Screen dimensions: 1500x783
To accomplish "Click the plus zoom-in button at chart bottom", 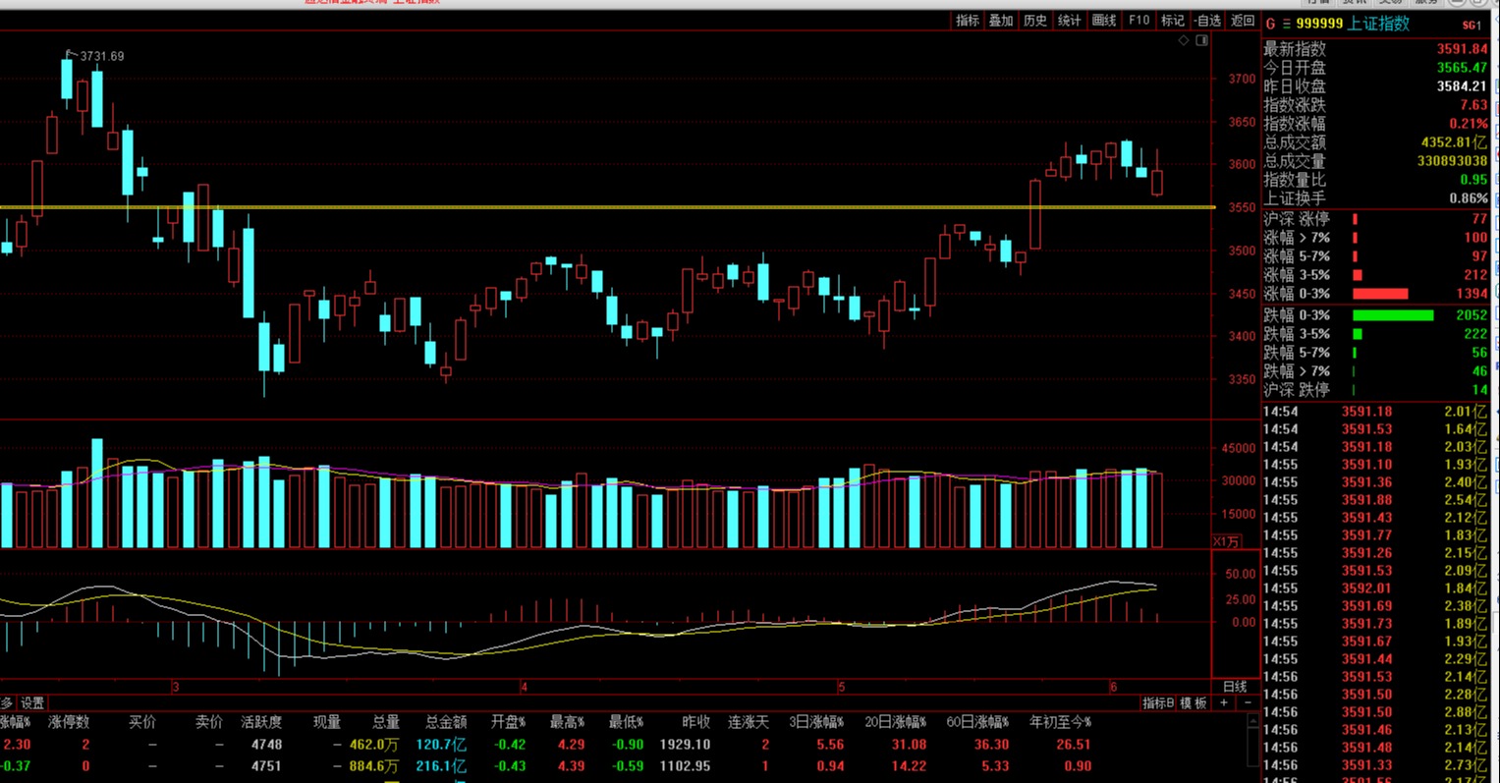I will [x=1224, y=702].
